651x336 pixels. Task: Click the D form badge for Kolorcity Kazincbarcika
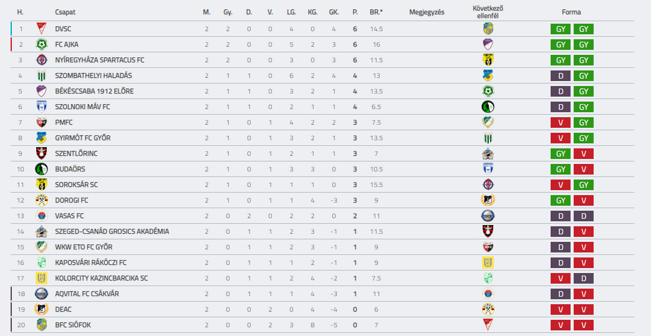click(x=584, y=278)
